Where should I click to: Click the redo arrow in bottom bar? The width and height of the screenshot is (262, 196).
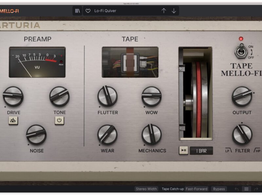(256, 189)
